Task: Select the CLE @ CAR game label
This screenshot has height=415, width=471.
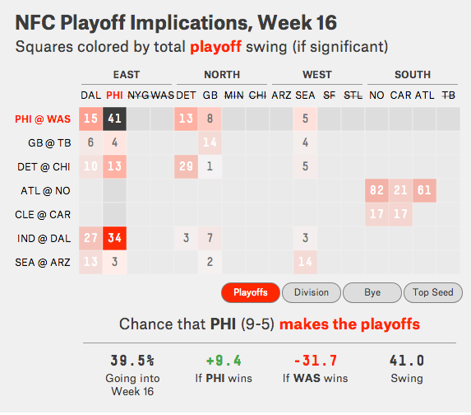Action: coord(43,215)
